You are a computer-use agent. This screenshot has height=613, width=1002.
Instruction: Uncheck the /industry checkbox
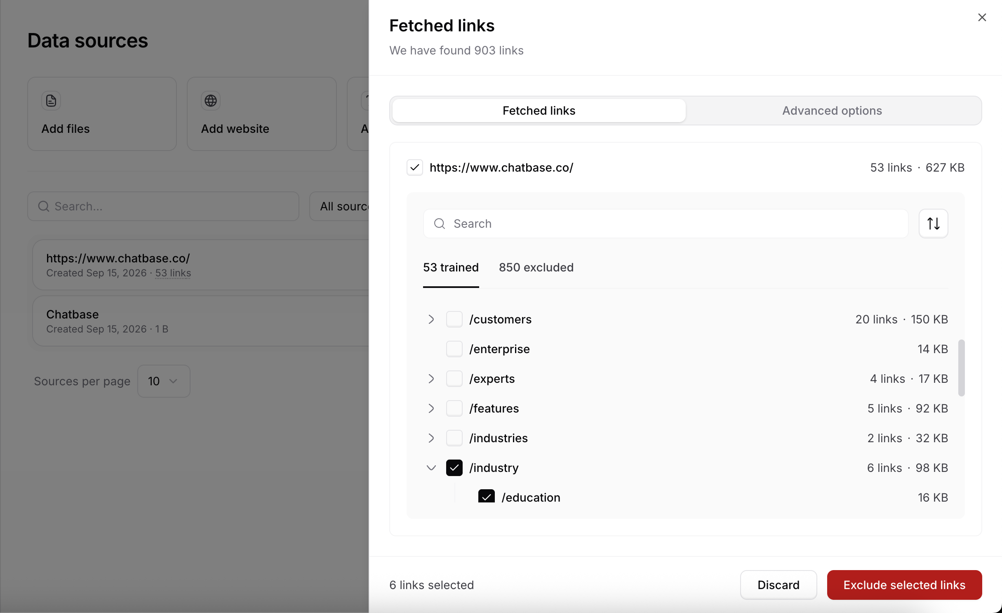tap(454, 468)
